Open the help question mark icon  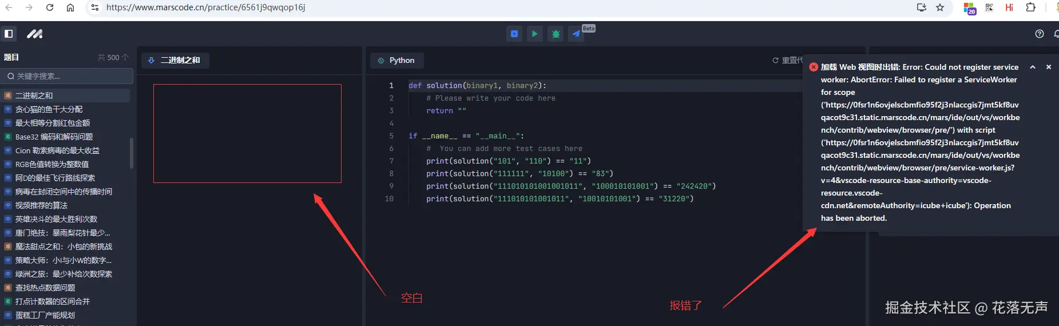click(1040, 34)
